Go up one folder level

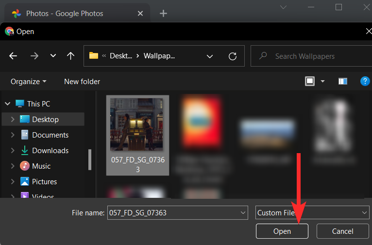pos(70,56)
